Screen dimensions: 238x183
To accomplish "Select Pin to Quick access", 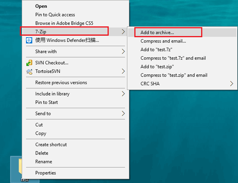I will [x=76, y=15].
